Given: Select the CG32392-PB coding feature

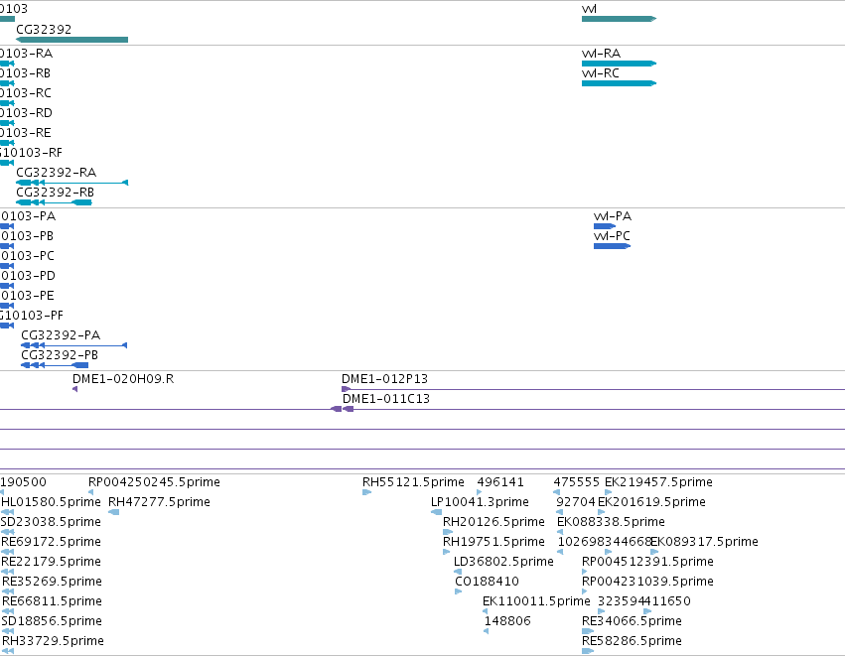Looking at the screenshot, I should pyautogui.click(x=55, y=365).
